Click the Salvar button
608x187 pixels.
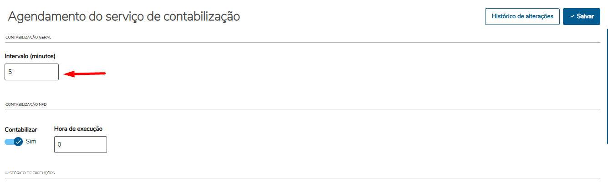click(x=581, y=16)
